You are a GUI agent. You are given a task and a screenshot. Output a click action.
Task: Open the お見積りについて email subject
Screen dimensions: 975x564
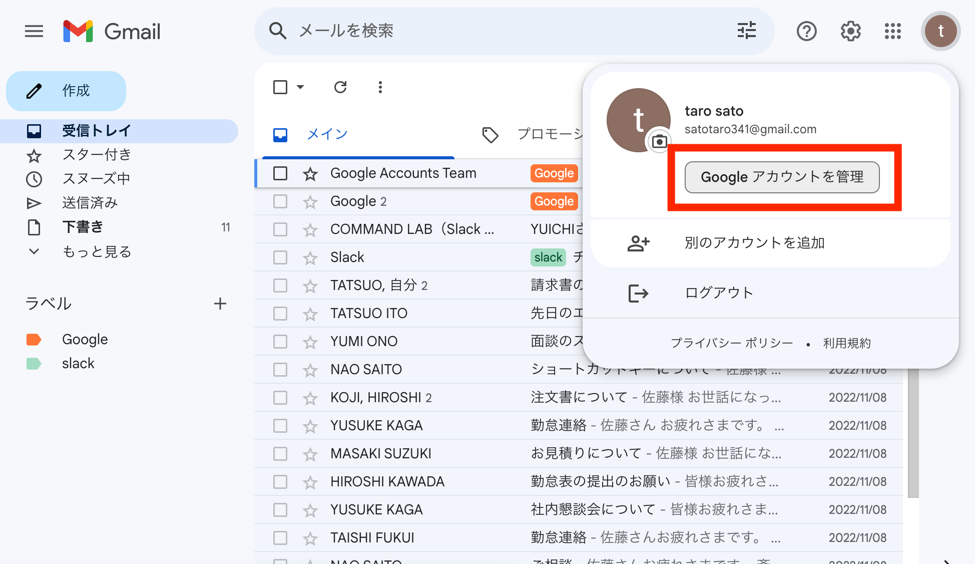[x=586, y=454]
